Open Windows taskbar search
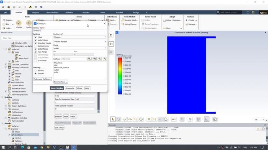 (x=9, y=147)
